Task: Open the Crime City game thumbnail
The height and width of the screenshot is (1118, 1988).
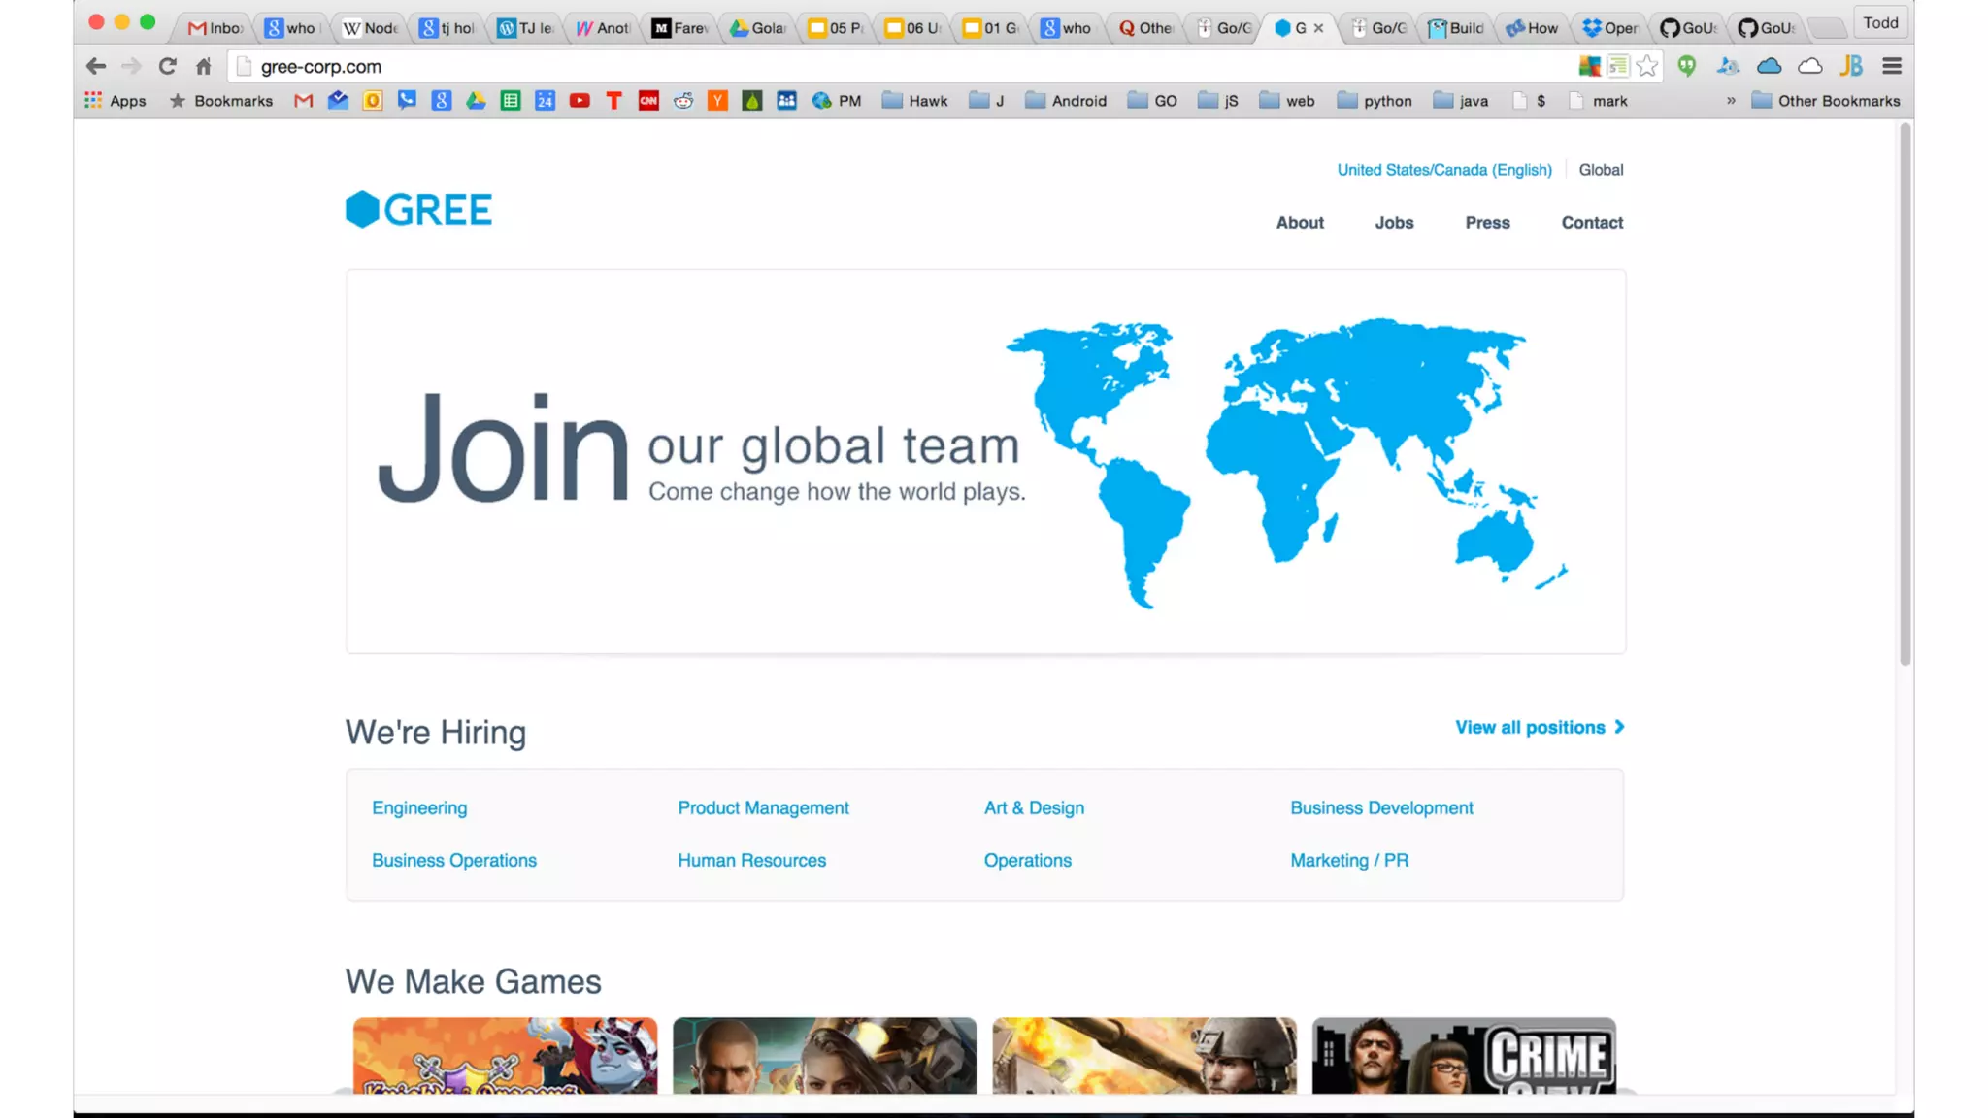Action: coord(1464,1056)
